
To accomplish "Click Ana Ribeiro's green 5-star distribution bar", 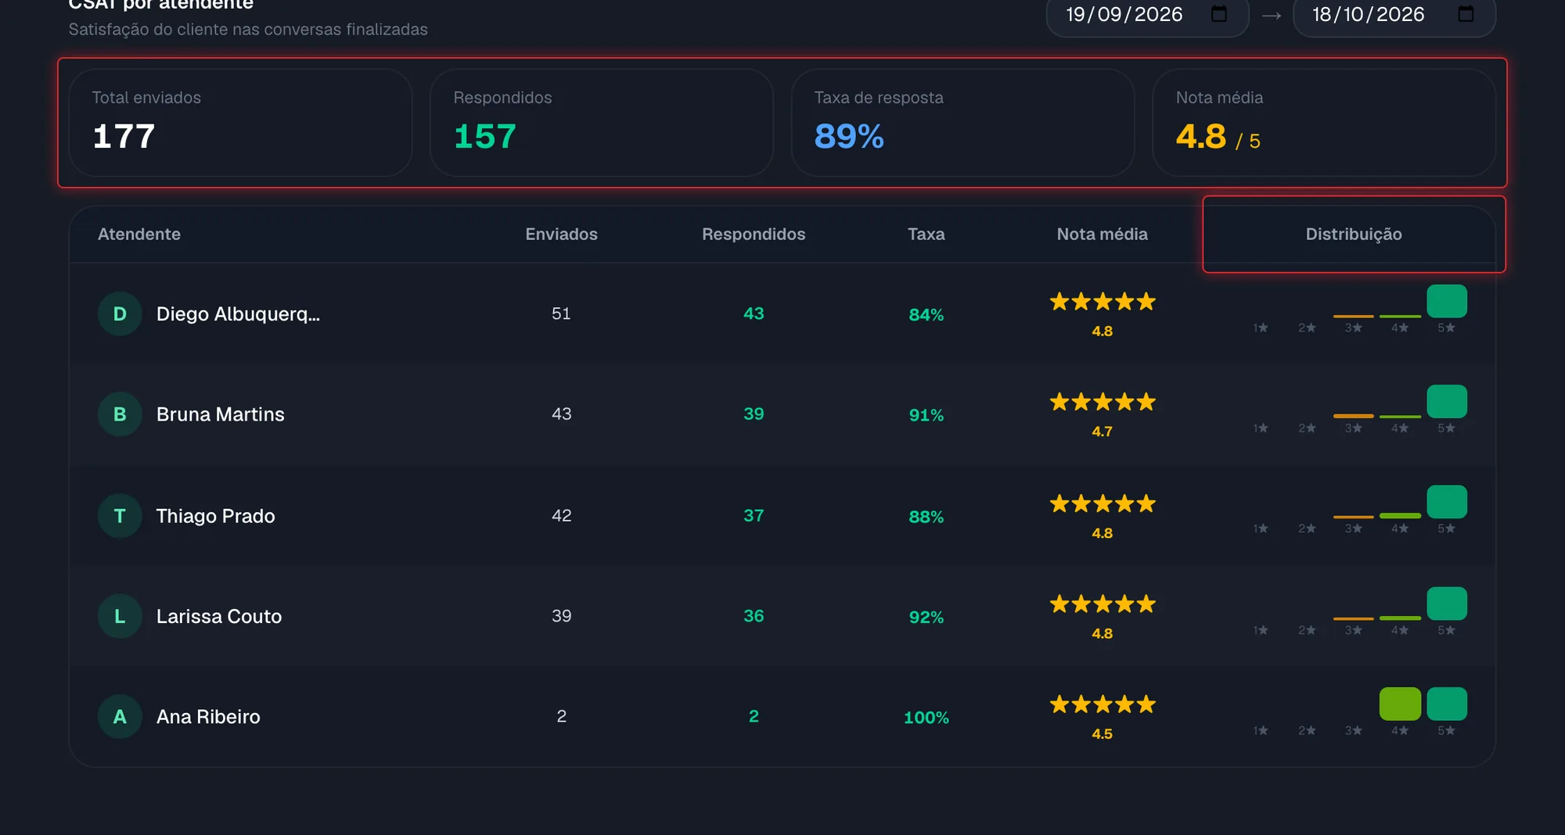I will 1447,704.
